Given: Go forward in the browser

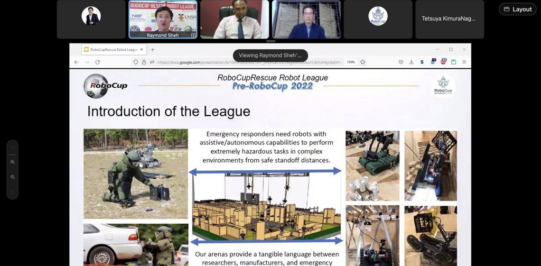Looking at the screenshot, I should 87,62.
